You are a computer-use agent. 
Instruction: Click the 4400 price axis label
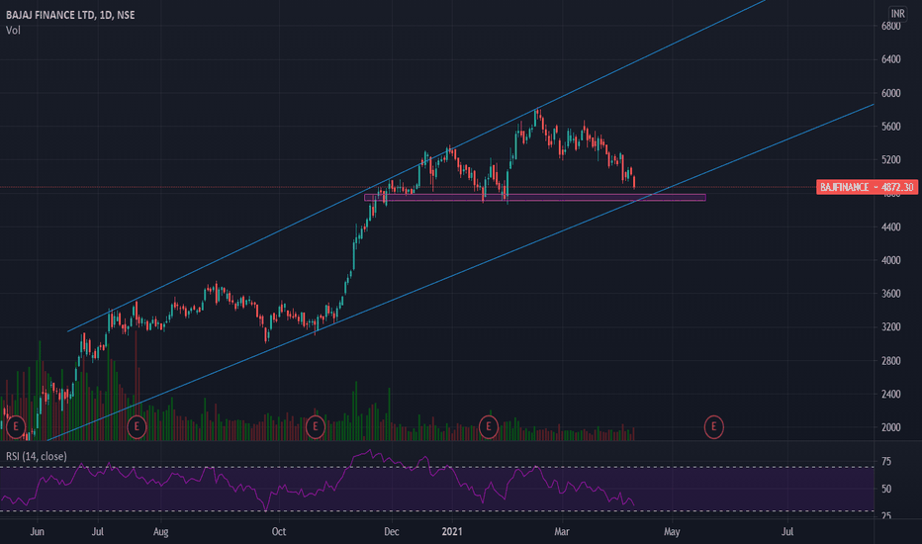(890, 227)
